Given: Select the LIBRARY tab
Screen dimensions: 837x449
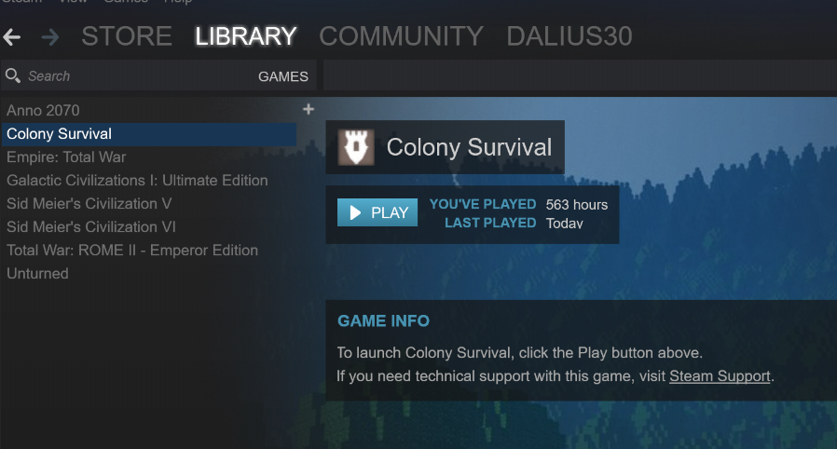Looking at the screenshot, I should 245,36.
